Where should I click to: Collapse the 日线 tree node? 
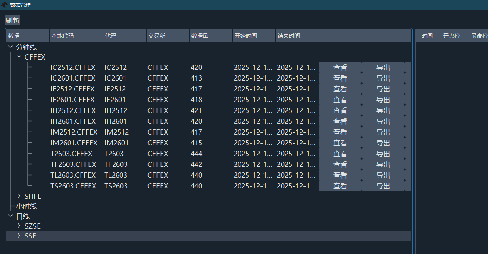[x=10, y=216]
